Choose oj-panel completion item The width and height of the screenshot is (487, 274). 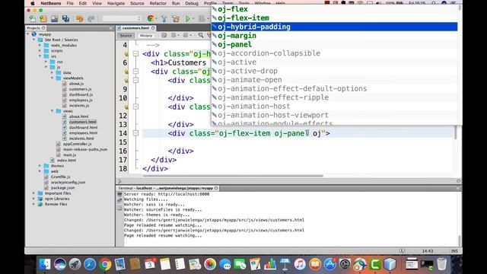(334, 44)
